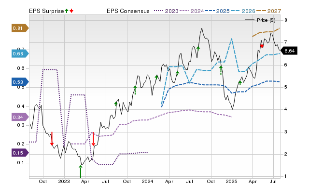Select the red miss arrow near May 2023
The height and width of the screenshot is (184, 309).
point(93,139)
